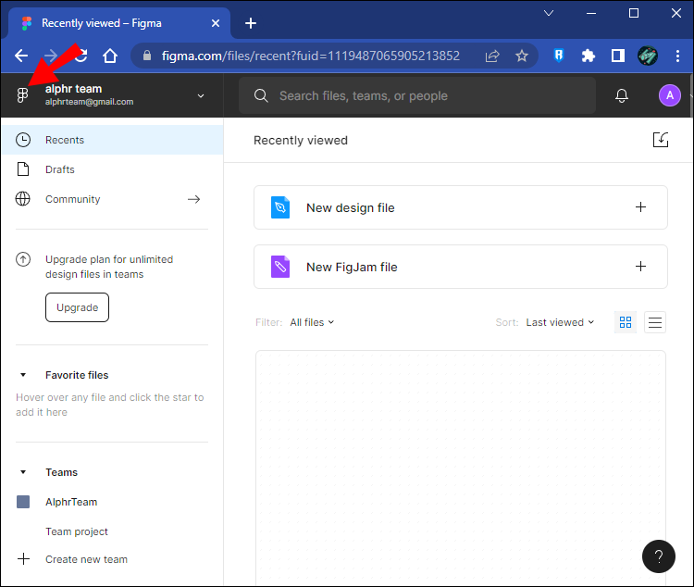Bookmark this page with star icon
This screenshot has height=587, width=694.
[522, 56]
